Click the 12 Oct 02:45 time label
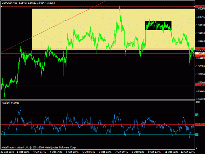This screenshot has height=154, width=205. [x=188, y=152]
